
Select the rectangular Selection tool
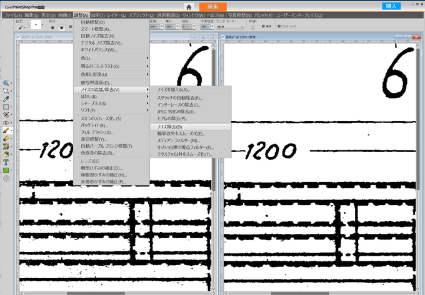click(x=6, y=107)
